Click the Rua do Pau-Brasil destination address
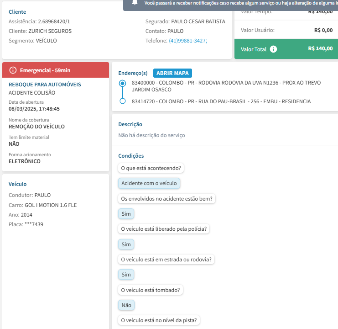Image resolution: width=338 pixels, height=329 pixels. pos(221,101)
